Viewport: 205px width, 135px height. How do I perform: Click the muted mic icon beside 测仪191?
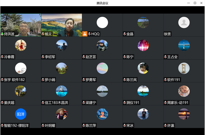125,103
